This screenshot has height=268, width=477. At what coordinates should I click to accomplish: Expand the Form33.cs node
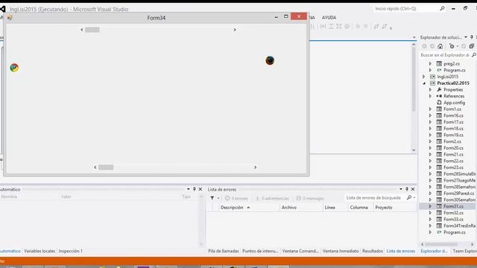coord(430,220)
